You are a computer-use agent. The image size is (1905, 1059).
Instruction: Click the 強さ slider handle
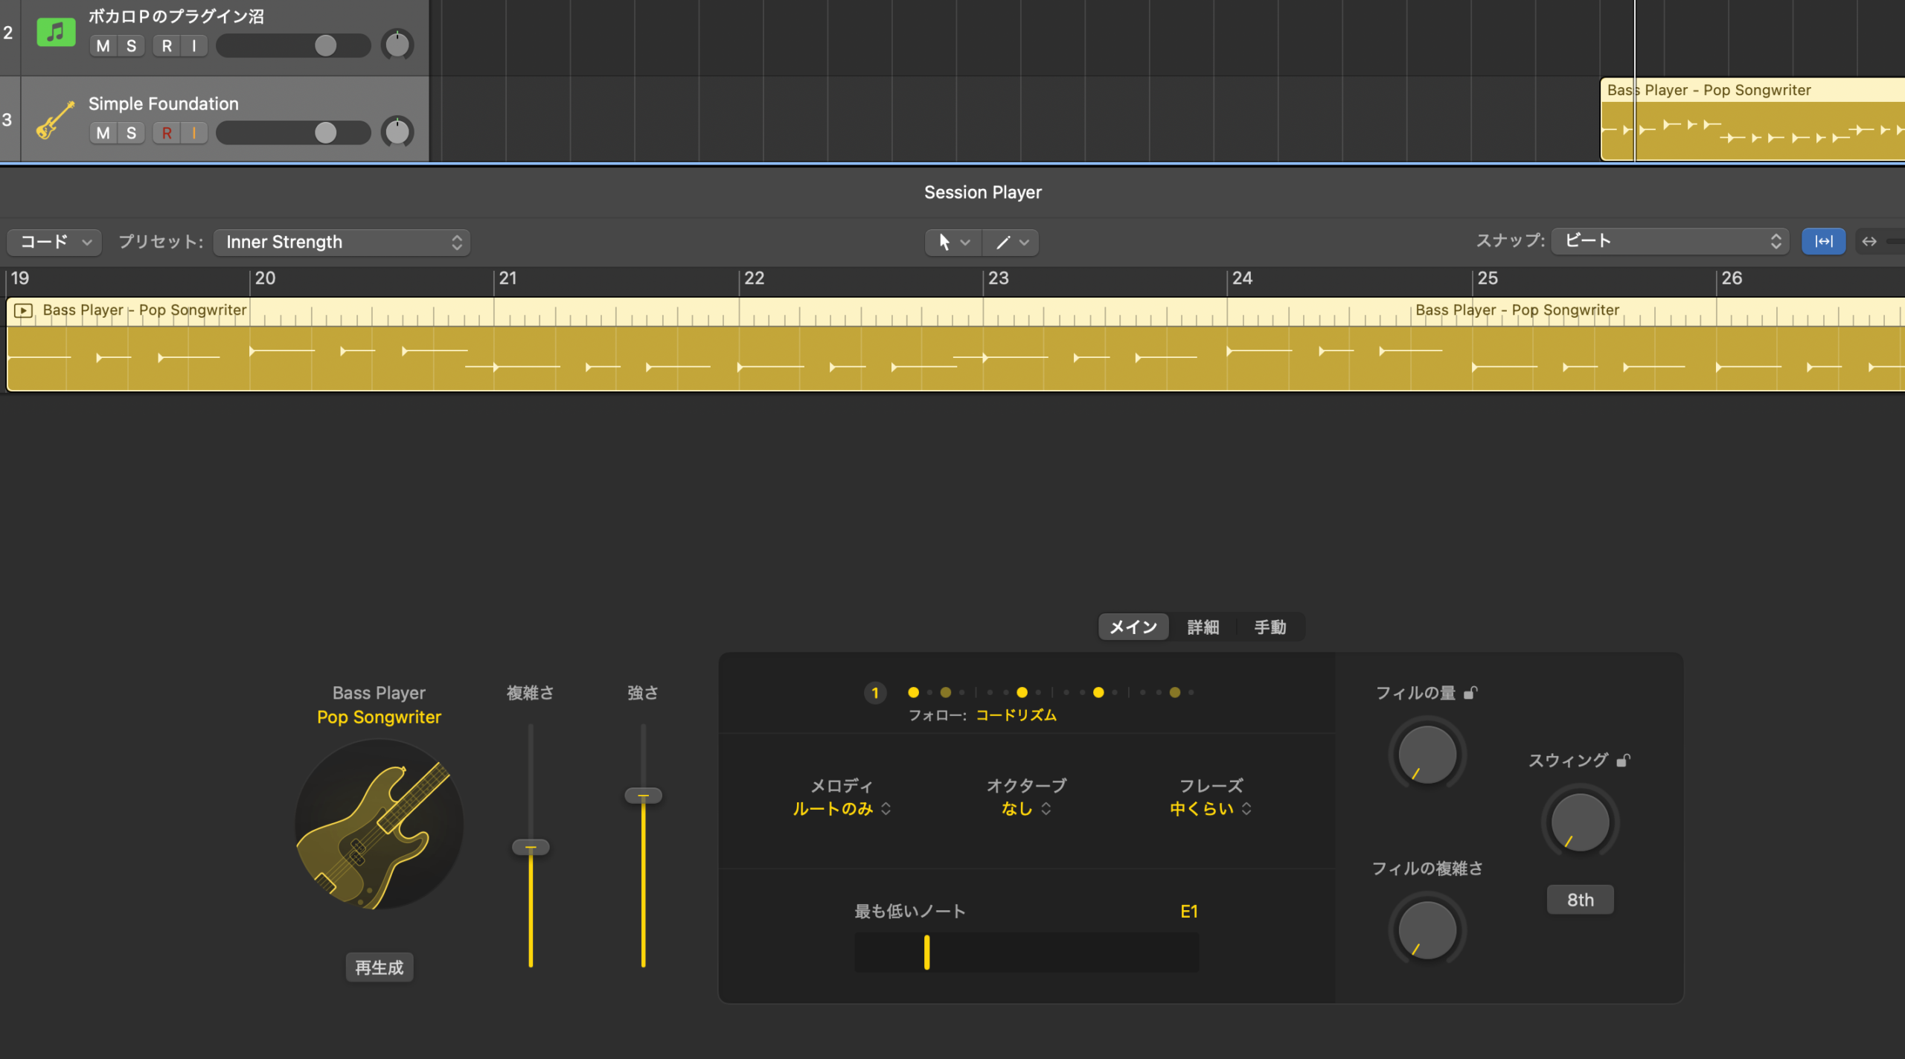[x=644, y=796]
